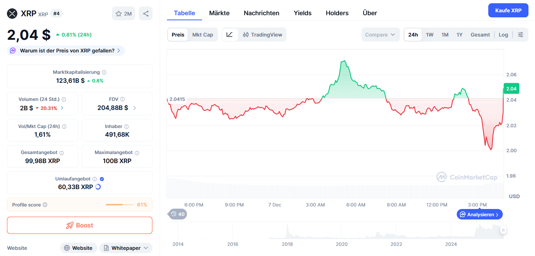Screen dimensions: 535x256
Task: Click the Kaufe XRP button
Action: coord(508,10)
